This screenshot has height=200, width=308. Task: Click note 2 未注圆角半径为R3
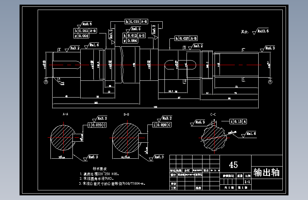pos(97,179)
